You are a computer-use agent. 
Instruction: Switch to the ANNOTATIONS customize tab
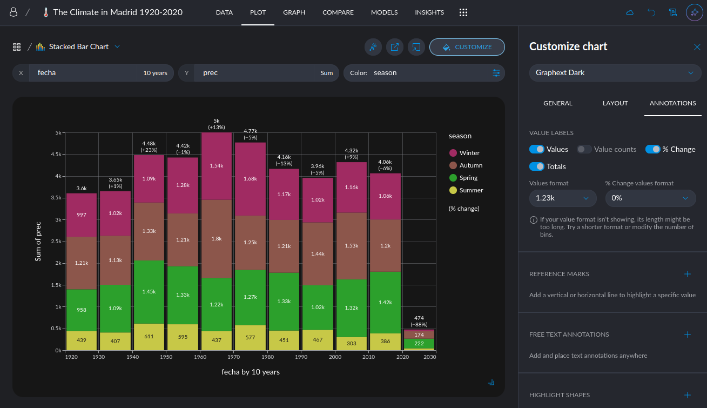pos(673,103)
